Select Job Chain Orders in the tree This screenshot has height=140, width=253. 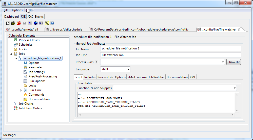(x=30, y=108)
